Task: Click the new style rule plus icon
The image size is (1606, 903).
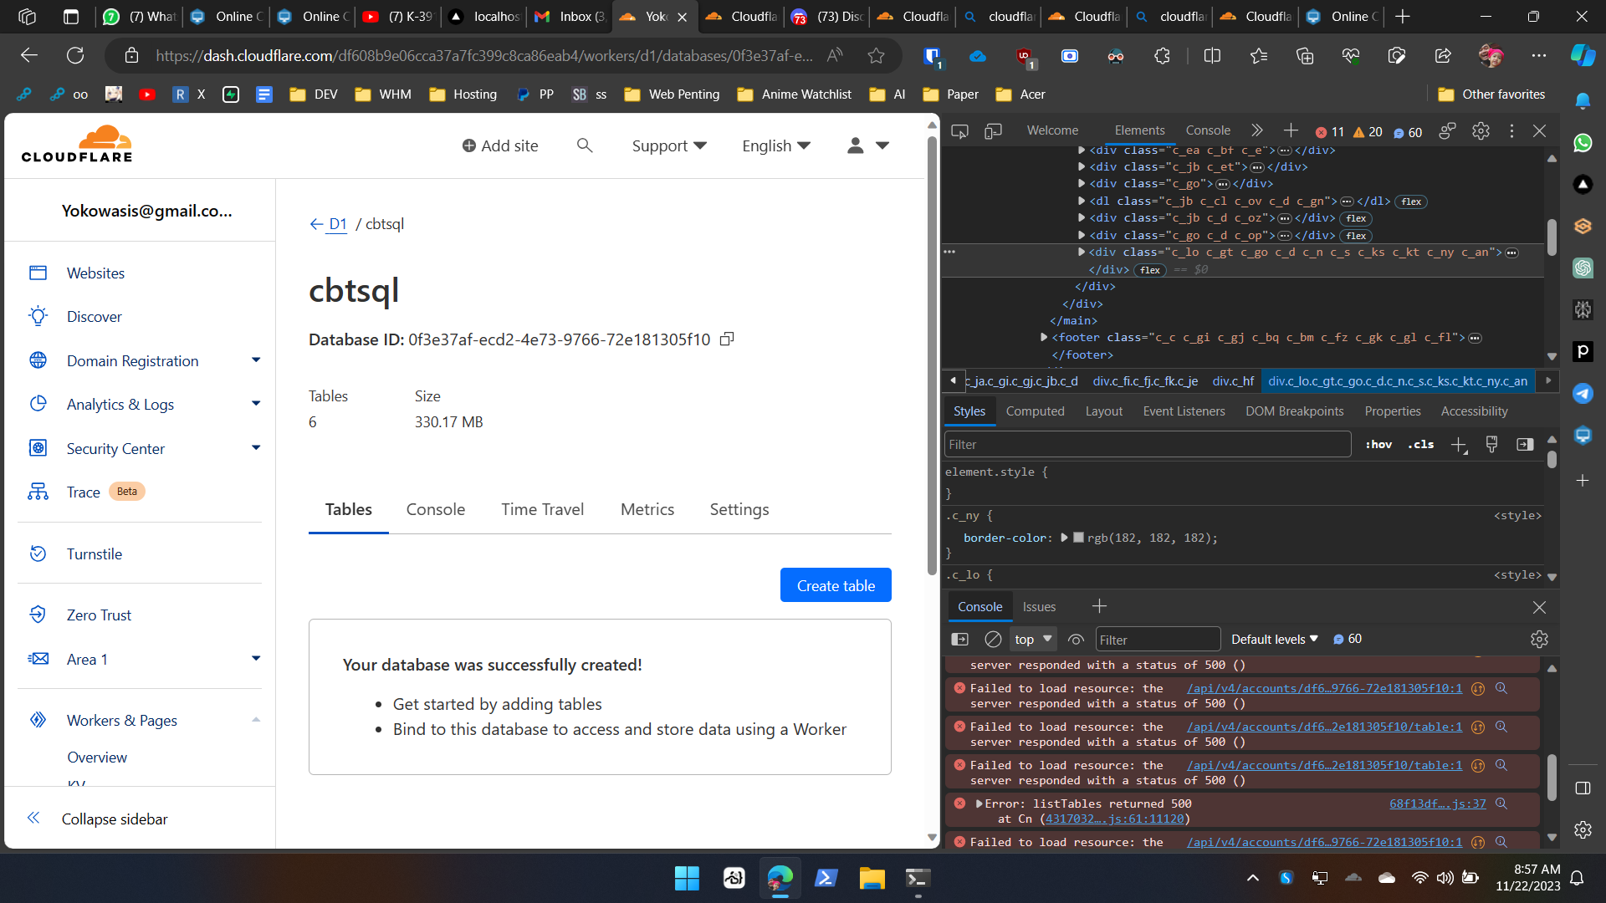Action: pos(1459,445)
